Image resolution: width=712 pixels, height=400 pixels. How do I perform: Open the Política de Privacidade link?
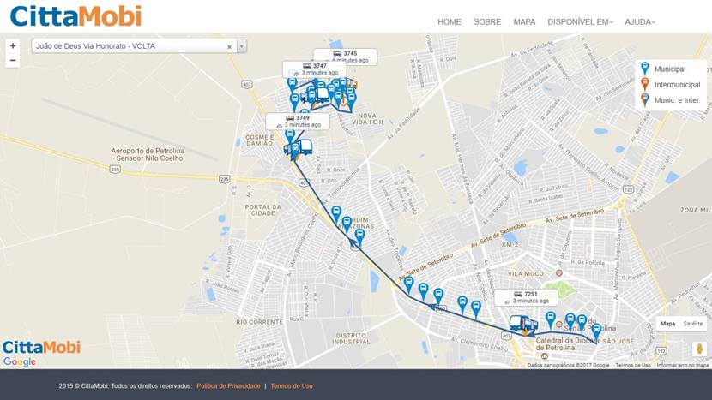click(228, 386)
